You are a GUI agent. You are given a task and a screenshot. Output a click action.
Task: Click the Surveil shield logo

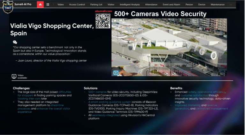point(8,7)
